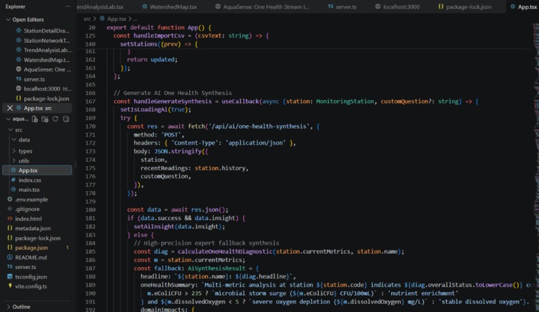
Task: Click the minimap scrollbar on the editor's right
Action: [536, 165]
